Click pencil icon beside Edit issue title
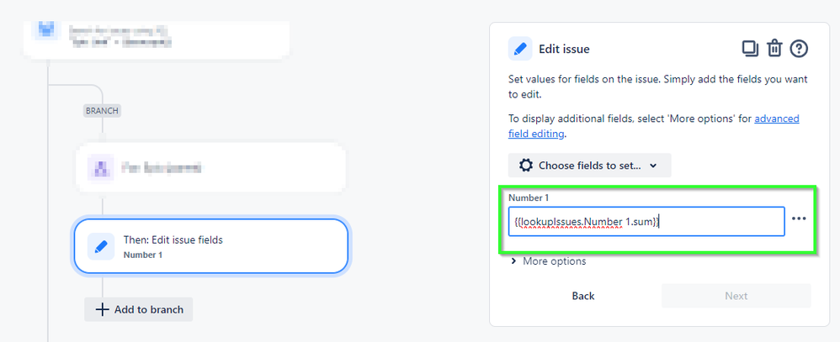The image size is (840, 342). (x=520, y=49)
